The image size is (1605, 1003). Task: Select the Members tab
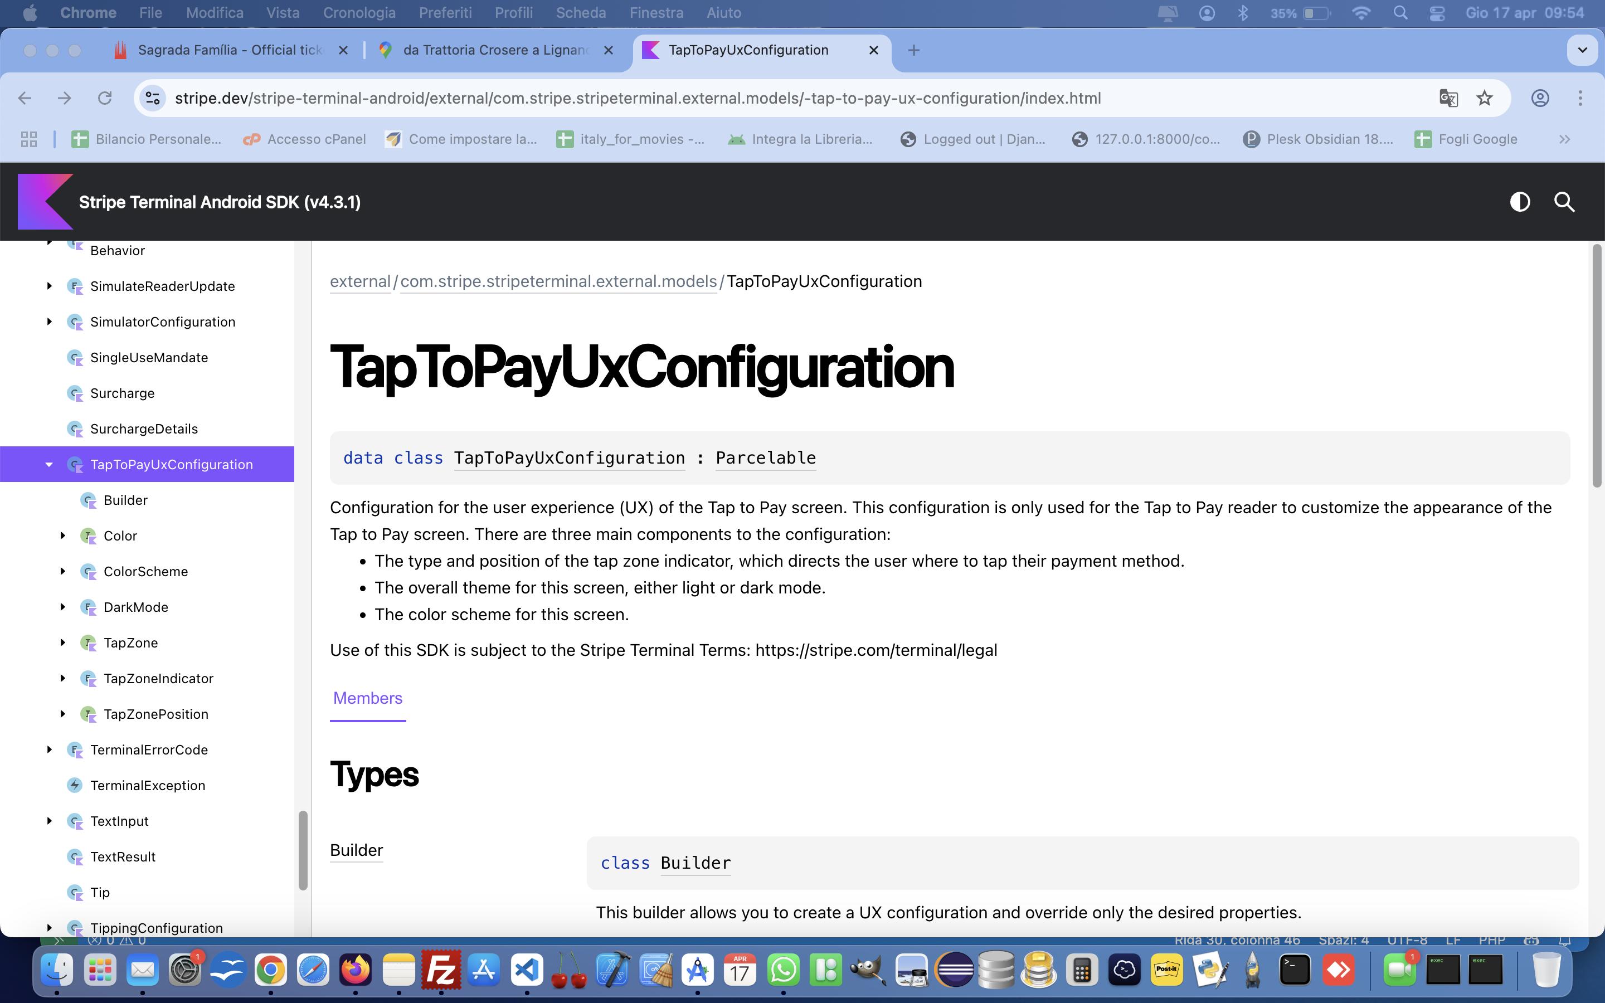[x=367, y=698]
